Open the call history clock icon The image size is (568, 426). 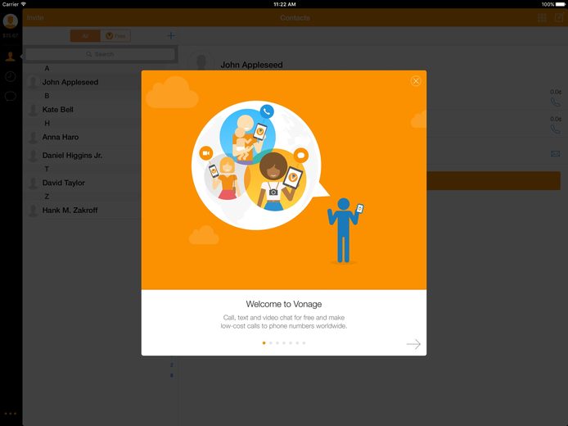click(10, 76)
